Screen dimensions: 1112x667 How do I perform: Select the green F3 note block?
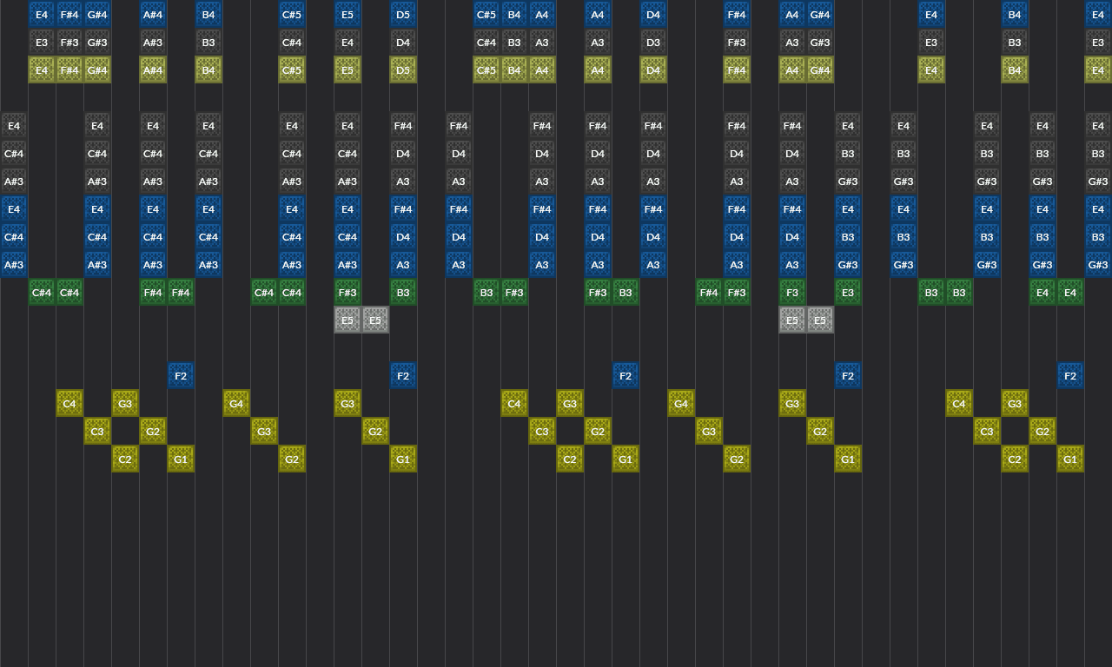792,293
